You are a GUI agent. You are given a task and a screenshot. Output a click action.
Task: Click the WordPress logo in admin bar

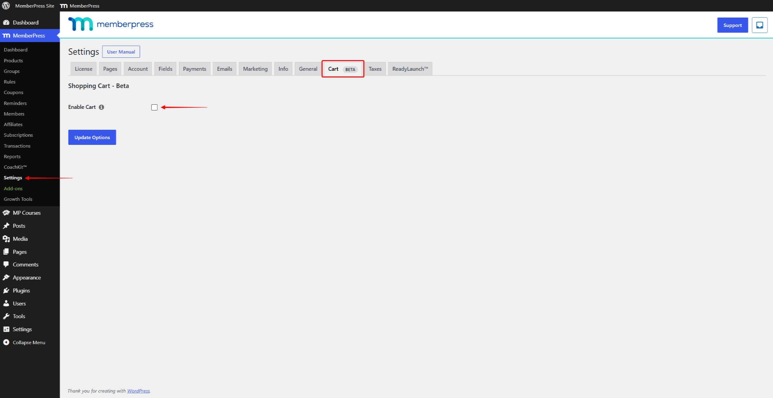coord(6,6)
